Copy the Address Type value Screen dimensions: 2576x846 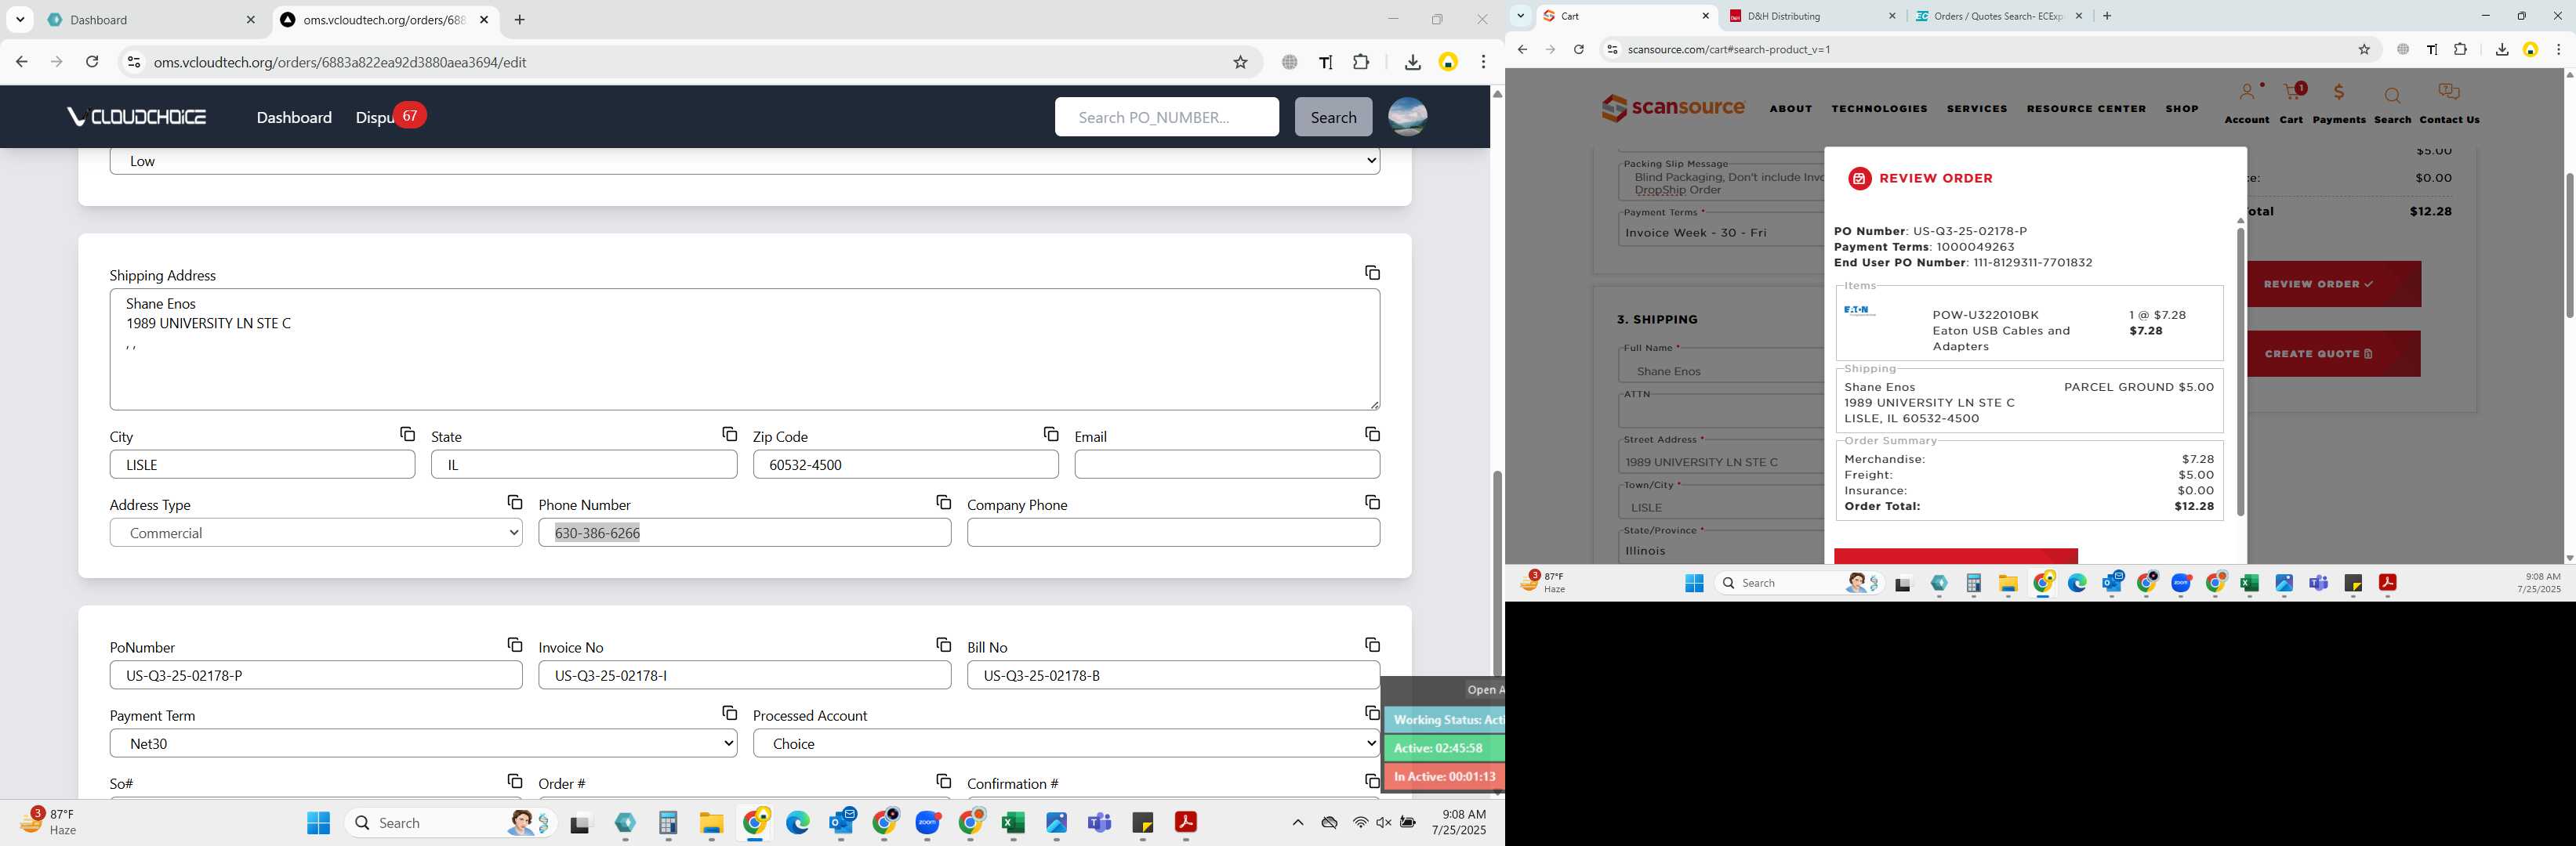click(514, 502)
